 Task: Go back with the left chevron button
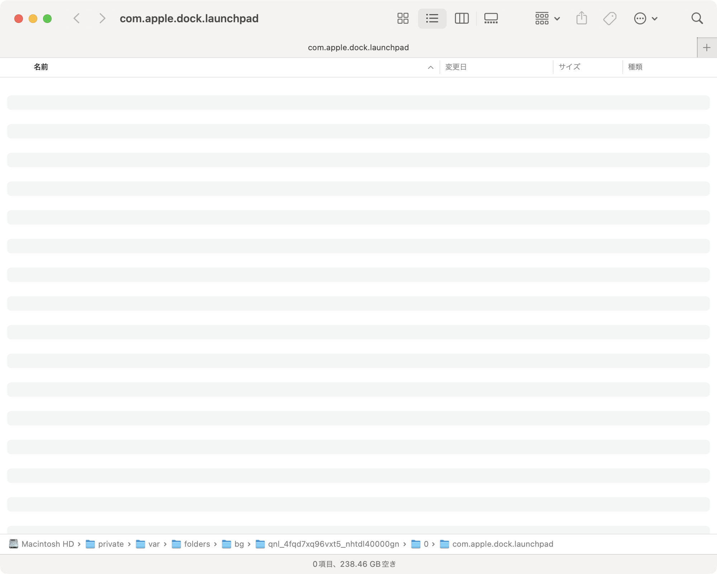click(77, 18)
